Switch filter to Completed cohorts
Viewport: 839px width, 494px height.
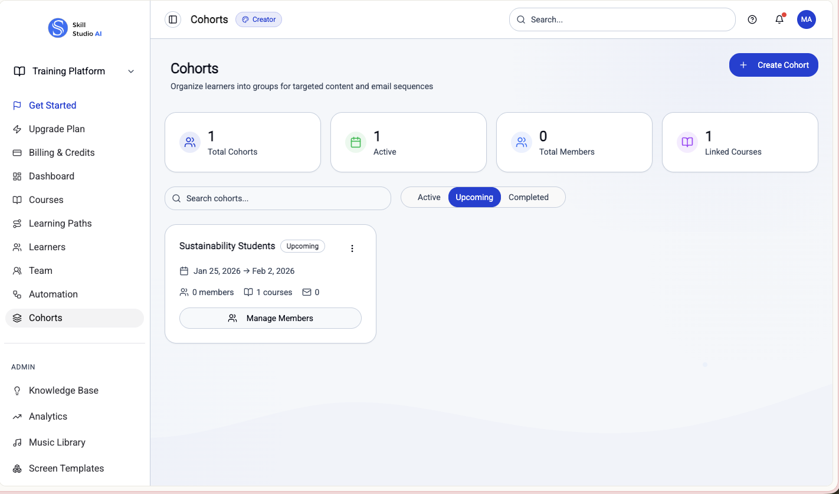click(529, 197)
